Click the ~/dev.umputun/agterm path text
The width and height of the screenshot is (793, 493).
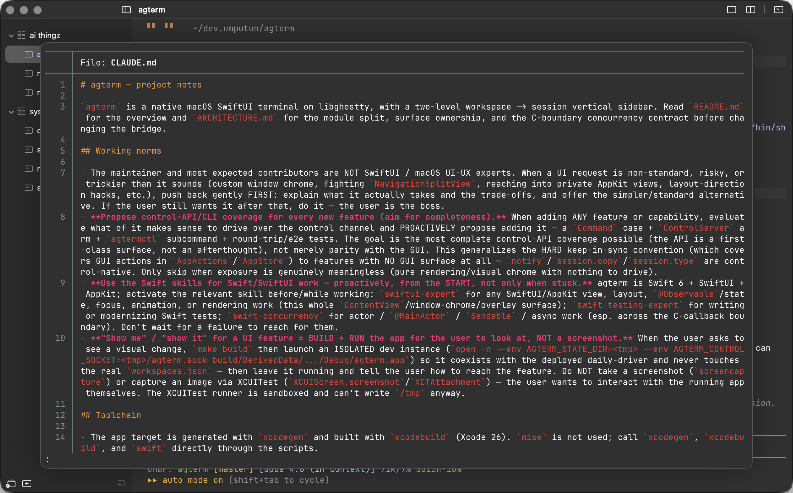244,28
